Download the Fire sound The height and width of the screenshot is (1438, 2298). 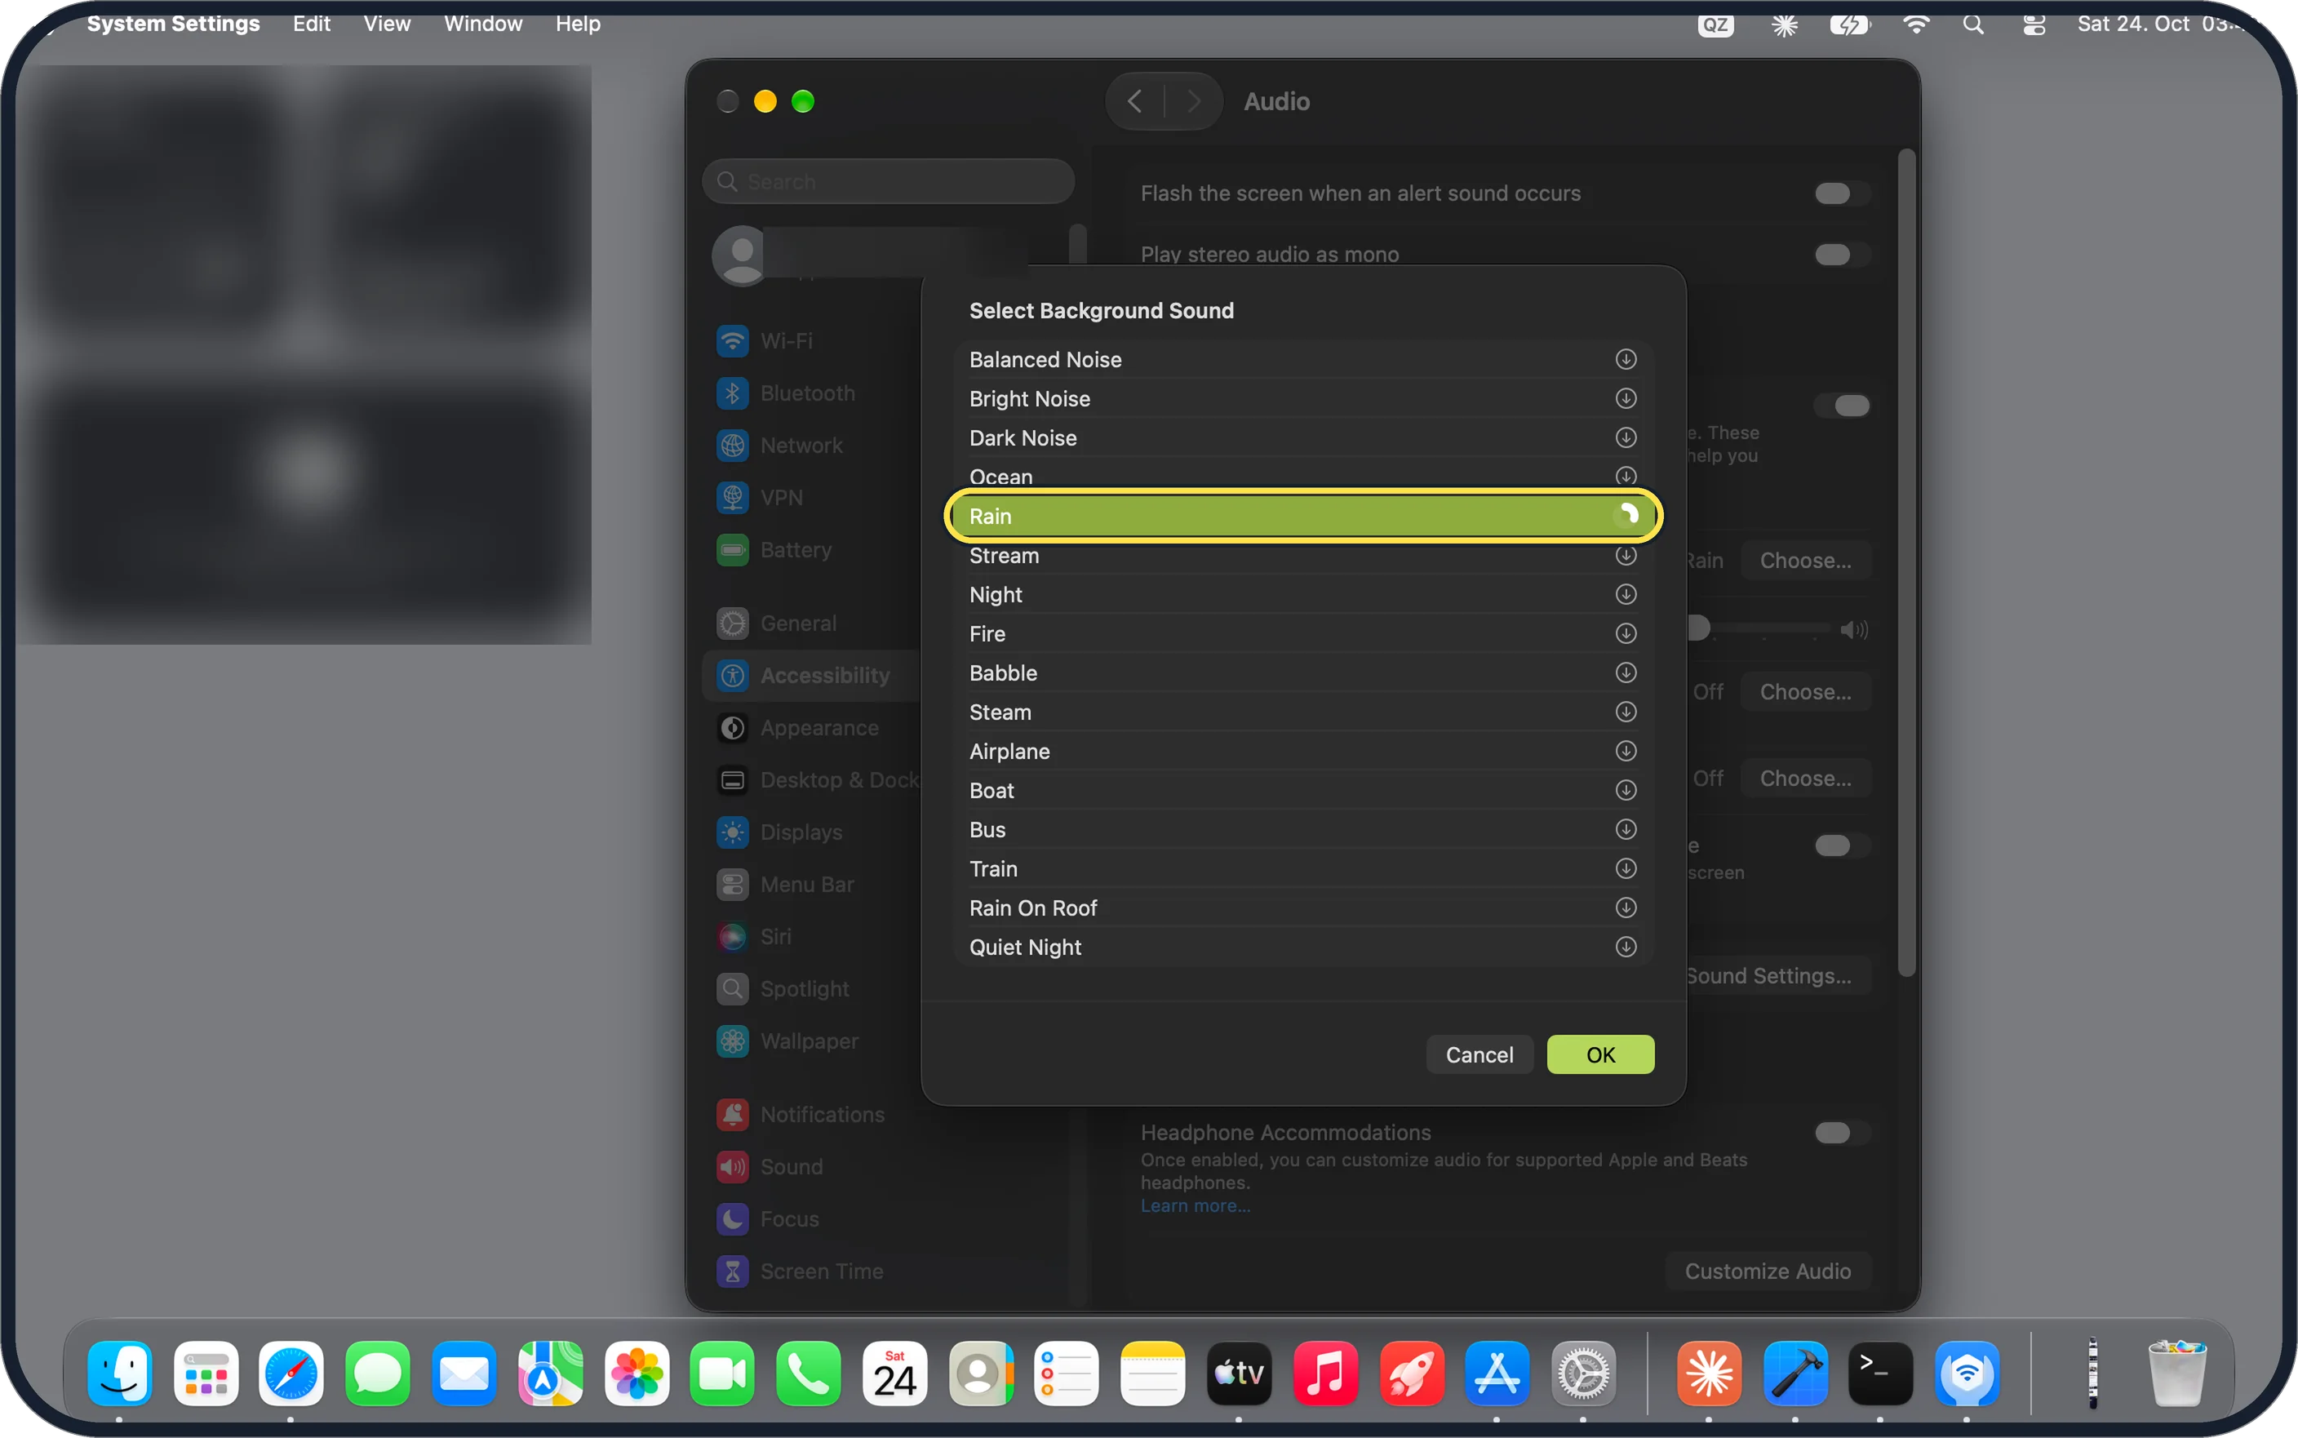click(x=1626, y=633)
